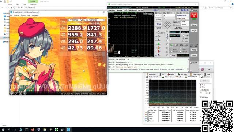Run 4K Q8T8 test in CrystalDiskMark
234x132 pixels.
click(63, 34)
